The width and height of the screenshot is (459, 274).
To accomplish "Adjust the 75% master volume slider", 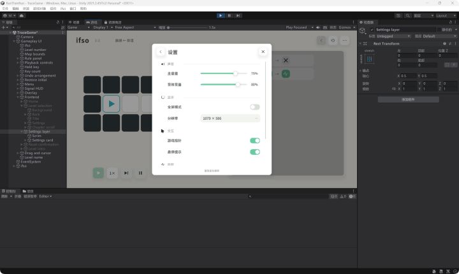I will pyautogui.click(x=224, y=73).
